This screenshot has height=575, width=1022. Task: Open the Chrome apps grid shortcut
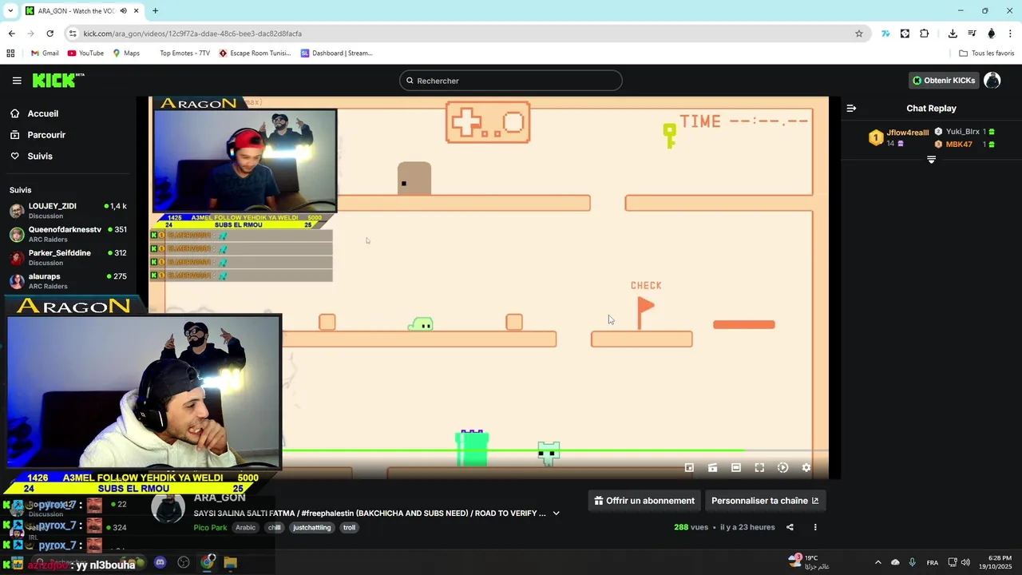point(10,54)
